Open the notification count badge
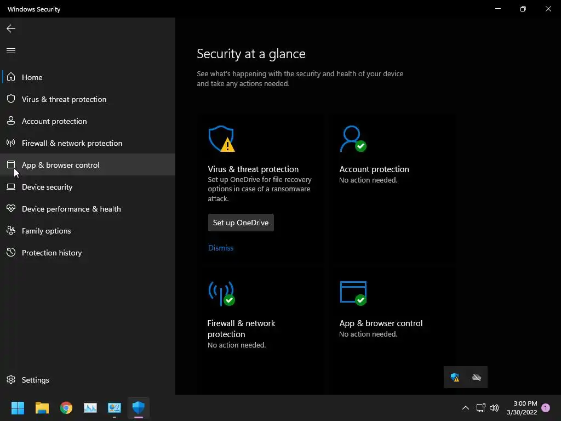The image size is (561, 421). click(x=546, y=408)
